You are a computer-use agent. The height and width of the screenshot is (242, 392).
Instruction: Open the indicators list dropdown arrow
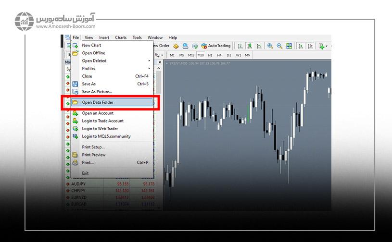click(x=327, y=47)
